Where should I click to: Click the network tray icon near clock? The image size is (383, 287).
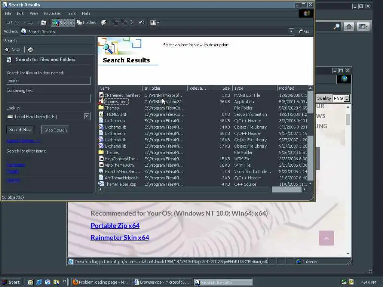point(344,282)
